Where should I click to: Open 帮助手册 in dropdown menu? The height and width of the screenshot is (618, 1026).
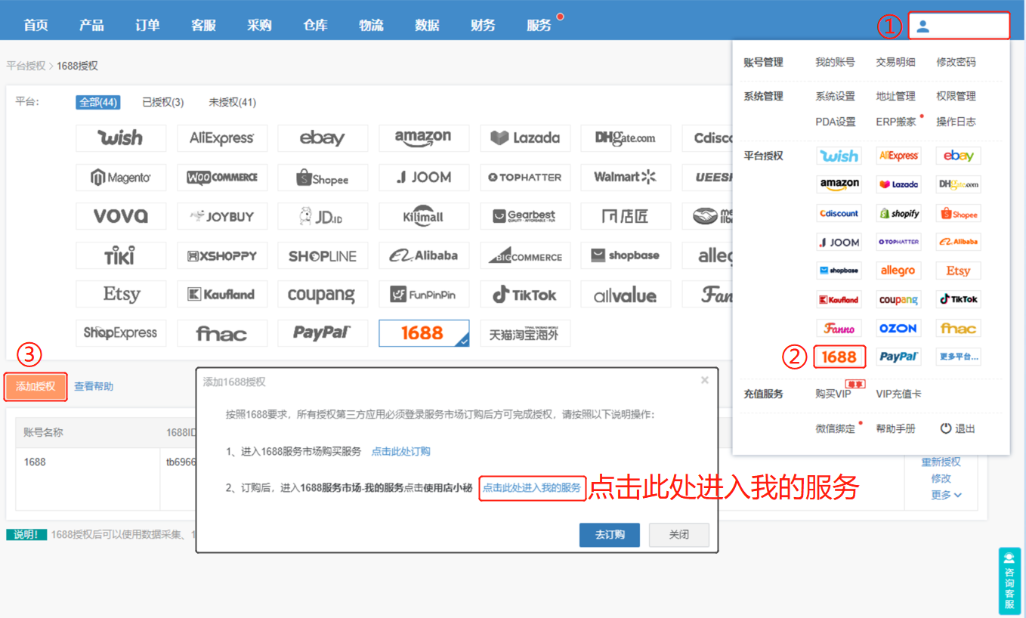895,428
